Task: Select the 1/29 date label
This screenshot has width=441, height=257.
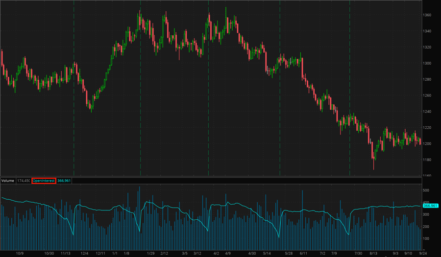Action: coord(151,253)
